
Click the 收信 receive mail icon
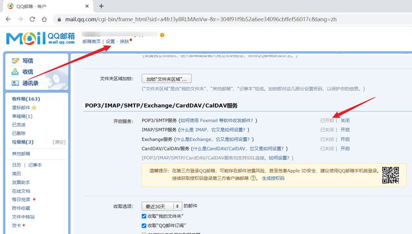[15, 71]
